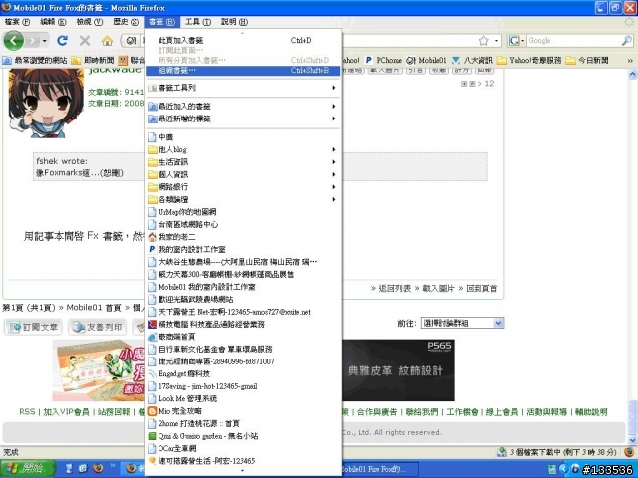Image resolution: width=638 pixels, height=478 pixels.
Task: Open the search engine selector icon
Action: [x=516, y=40]
